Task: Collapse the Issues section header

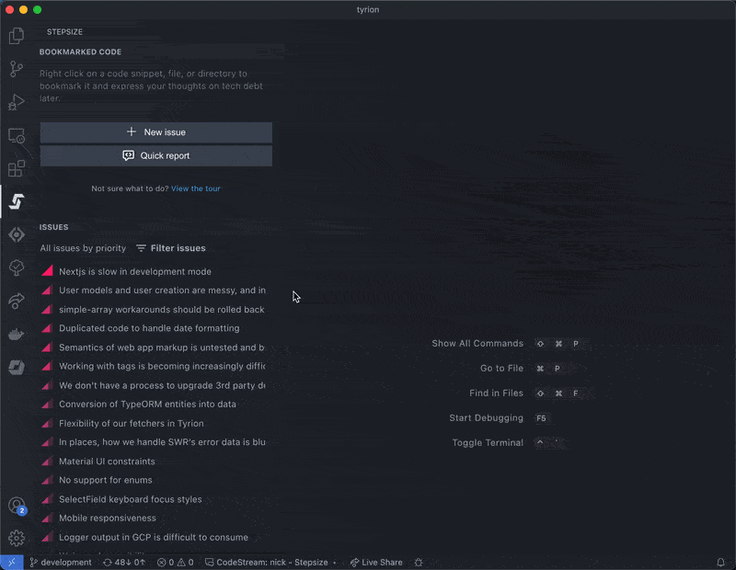Action: click(x=53, y=227)
